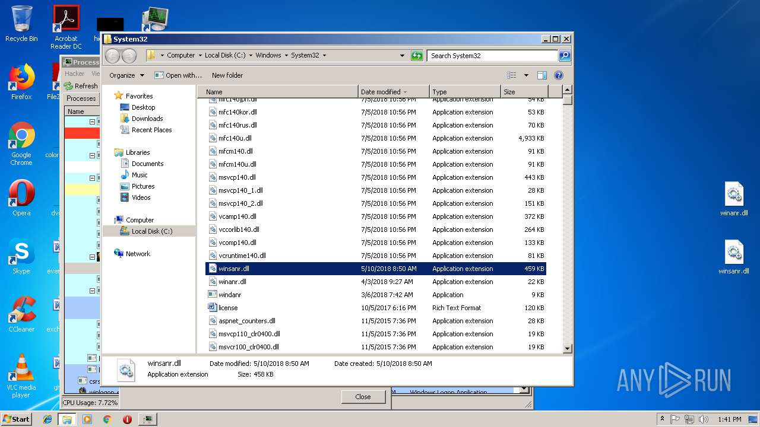
Task: Open the Start menu
Action: coord(16,419)
